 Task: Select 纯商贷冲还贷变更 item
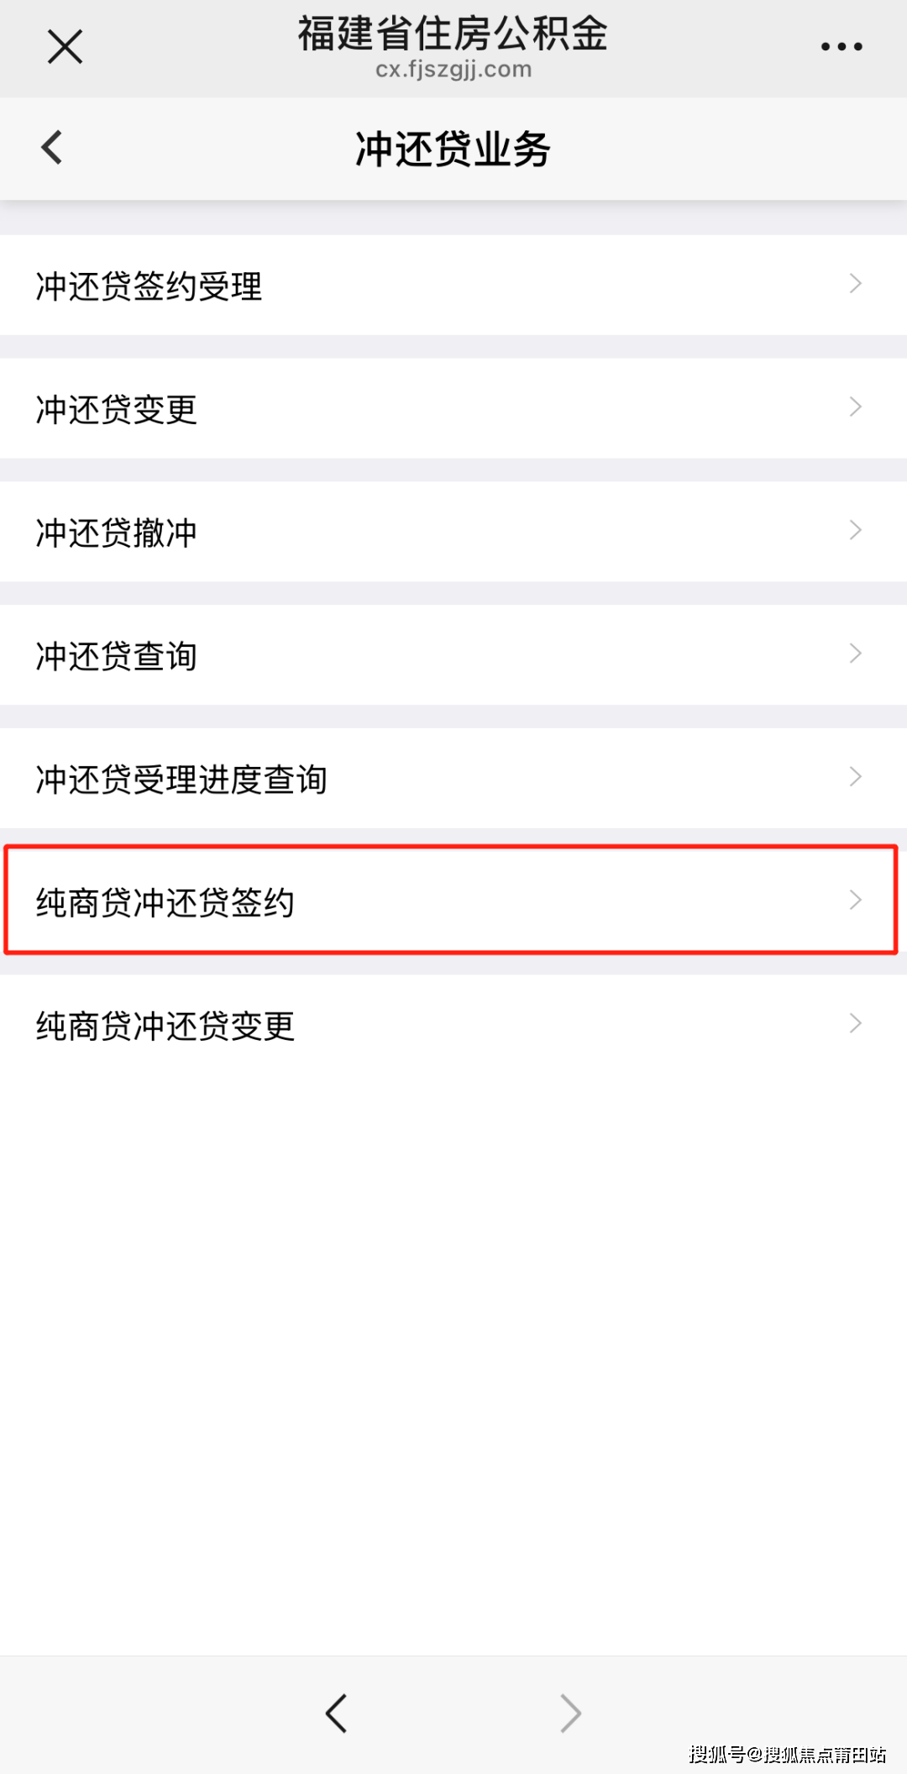click(x=165, y=1026)
